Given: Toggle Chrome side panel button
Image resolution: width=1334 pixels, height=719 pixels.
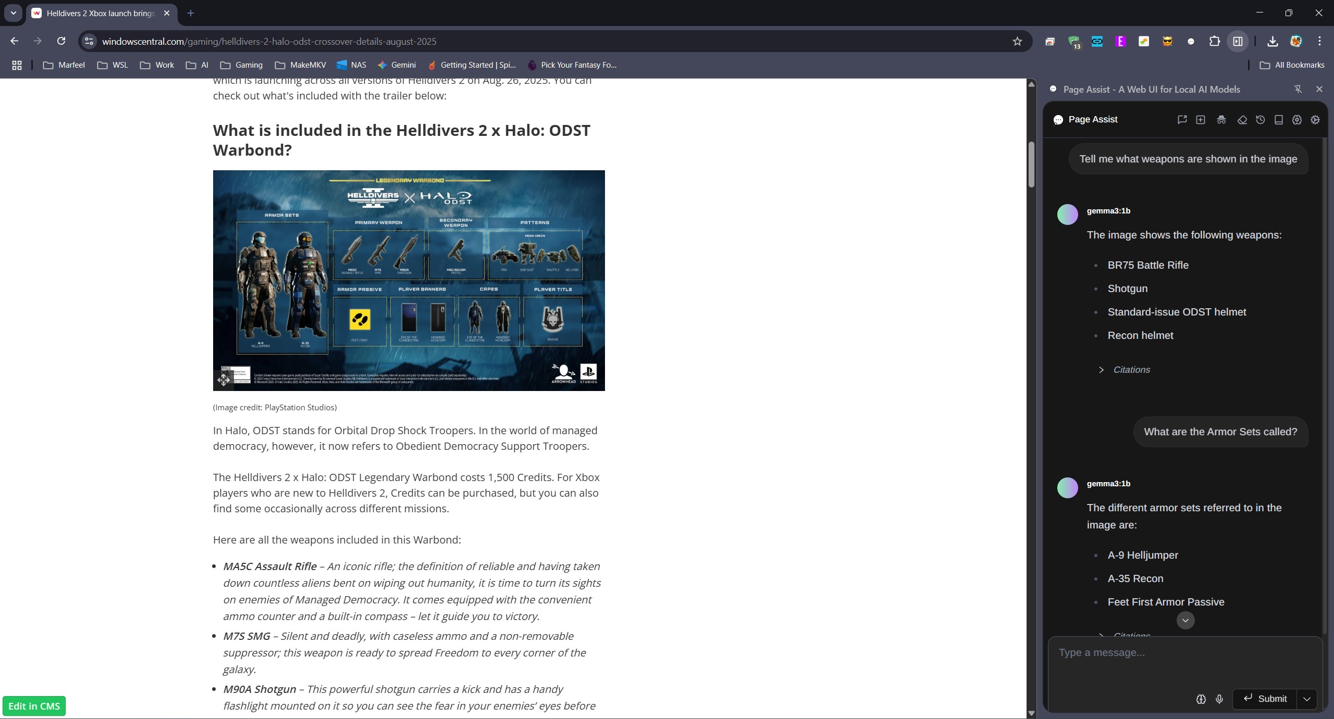Looking at the screenshot, I should pos(1238,41).
